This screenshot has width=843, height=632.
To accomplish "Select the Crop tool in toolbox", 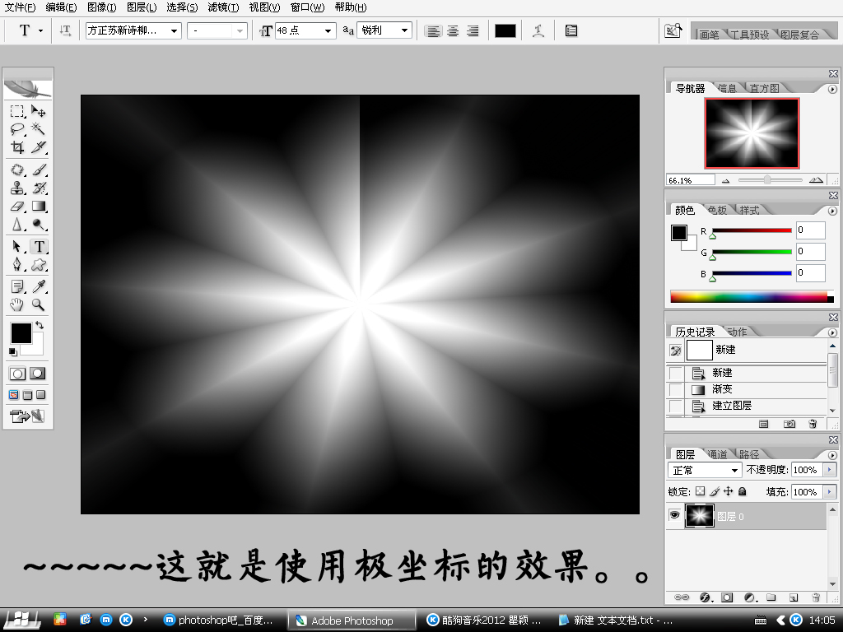I will click(17, 148).
